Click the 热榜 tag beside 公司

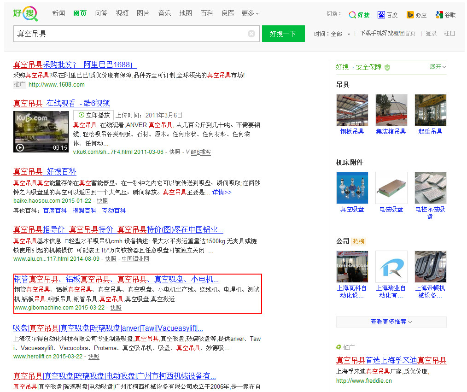[359, 241]
